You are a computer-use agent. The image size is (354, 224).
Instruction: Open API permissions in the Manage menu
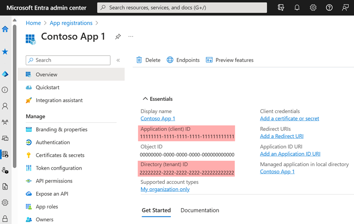[x=54, y=181]
